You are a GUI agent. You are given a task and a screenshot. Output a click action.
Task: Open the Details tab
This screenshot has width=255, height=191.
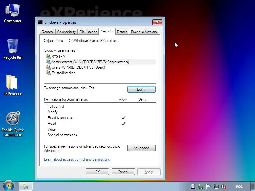point(122,32)
